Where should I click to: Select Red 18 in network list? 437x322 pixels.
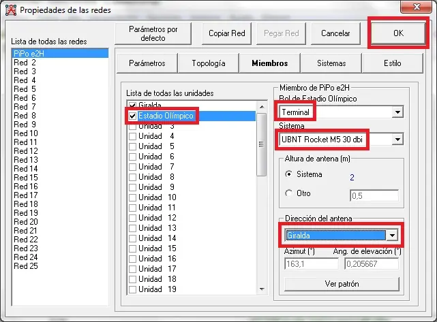pos(60,204)
